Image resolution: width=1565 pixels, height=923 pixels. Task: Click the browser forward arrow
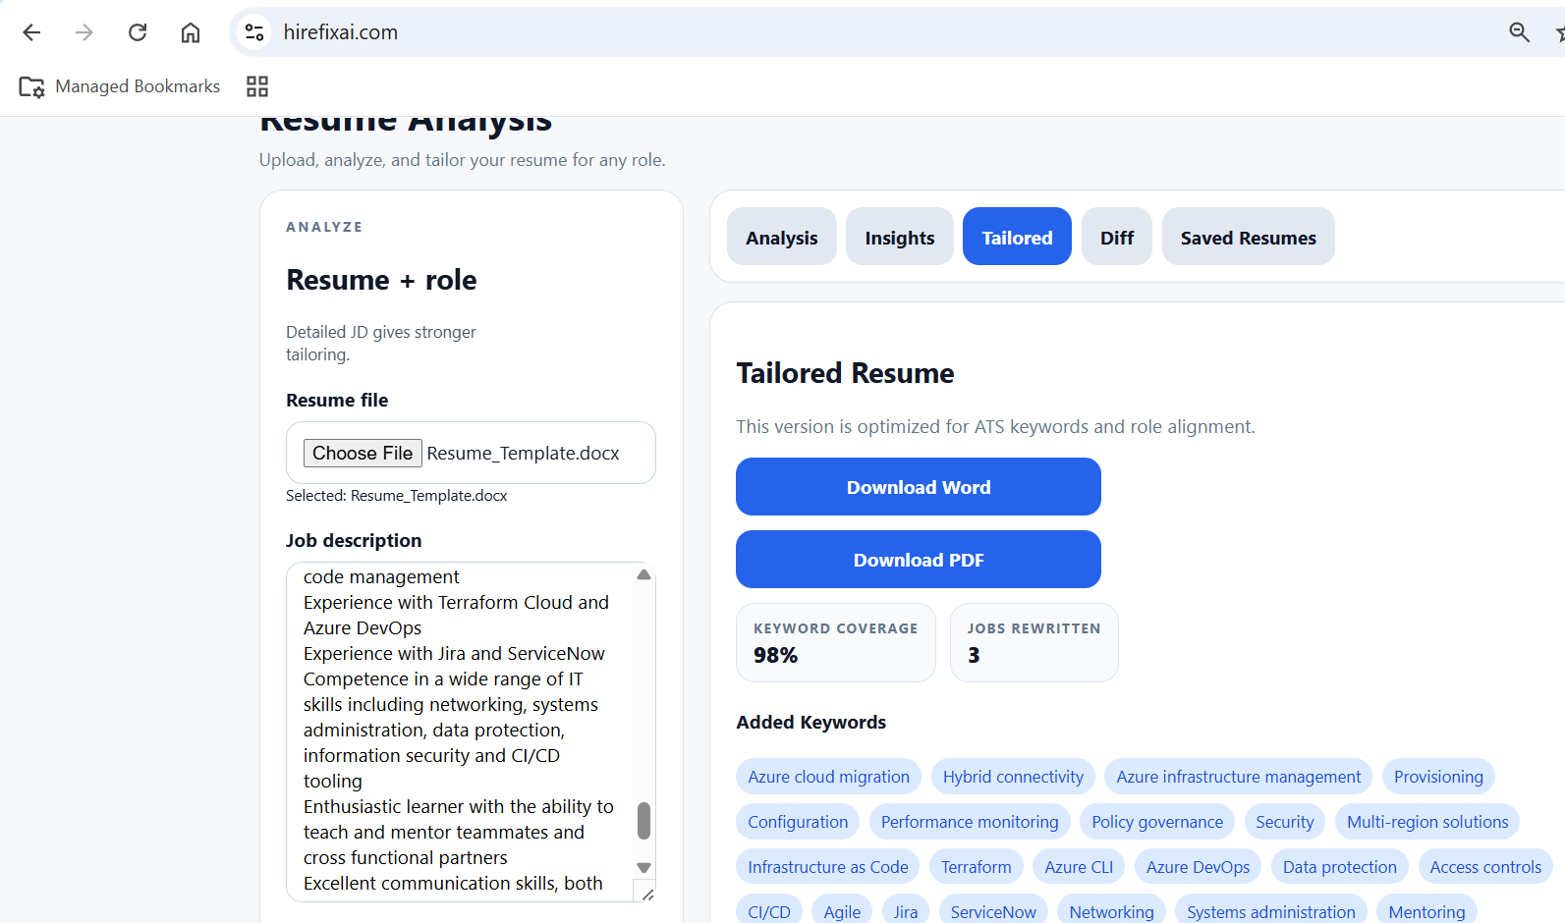pyautogui.click(x=84, y=32)
